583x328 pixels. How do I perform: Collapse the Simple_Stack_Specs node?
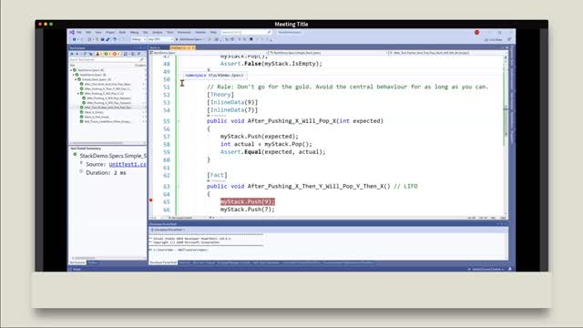coord(76,79)
